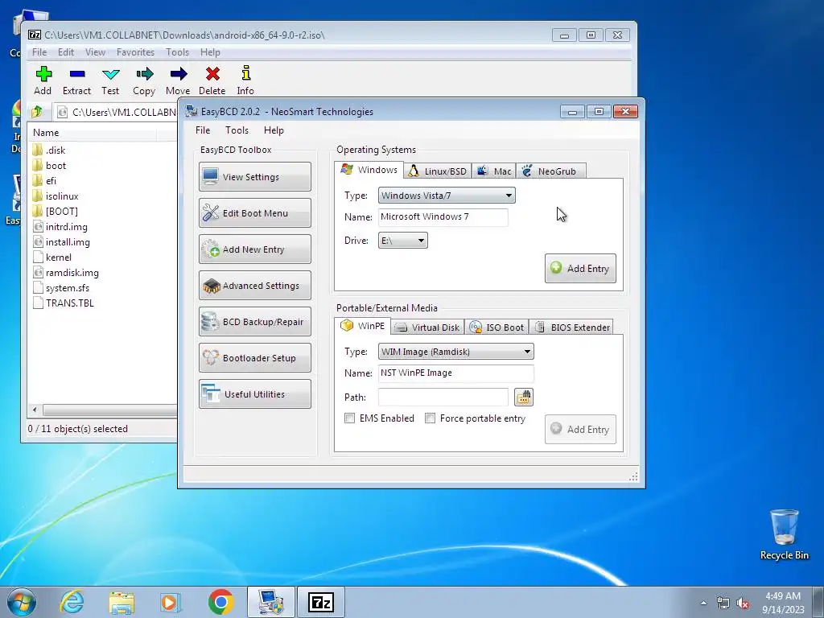Select the WinPE tab
The height and width of the screenshot is (618, 824).
click(363, 326)
